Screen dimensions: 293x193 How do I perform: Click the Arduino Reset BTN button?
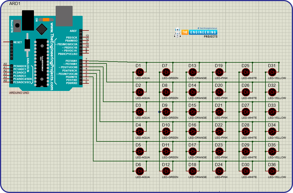tap(17, 26)
